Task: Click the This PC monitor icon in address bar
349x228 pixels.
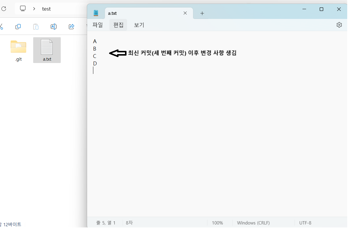Action: pos(23,9)
